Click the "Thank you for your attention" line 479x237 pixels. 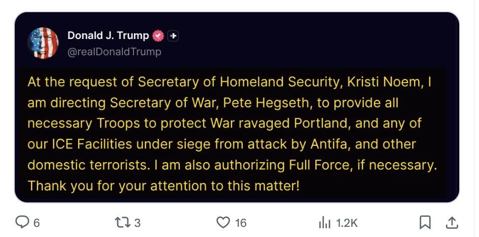point(164,186)
